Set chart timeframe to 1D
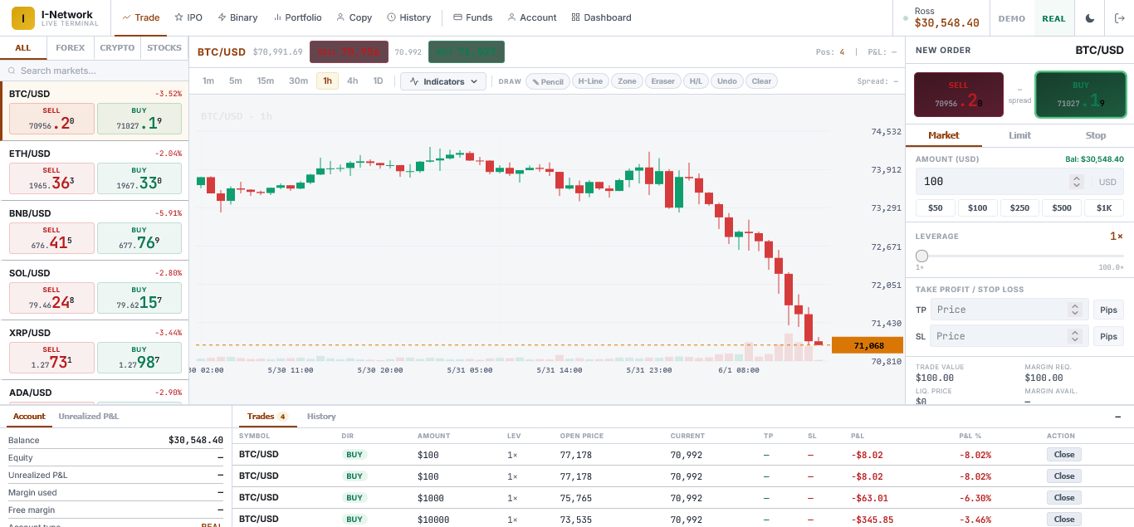The height and width of the screenshot is (527, 1134). 379,81
